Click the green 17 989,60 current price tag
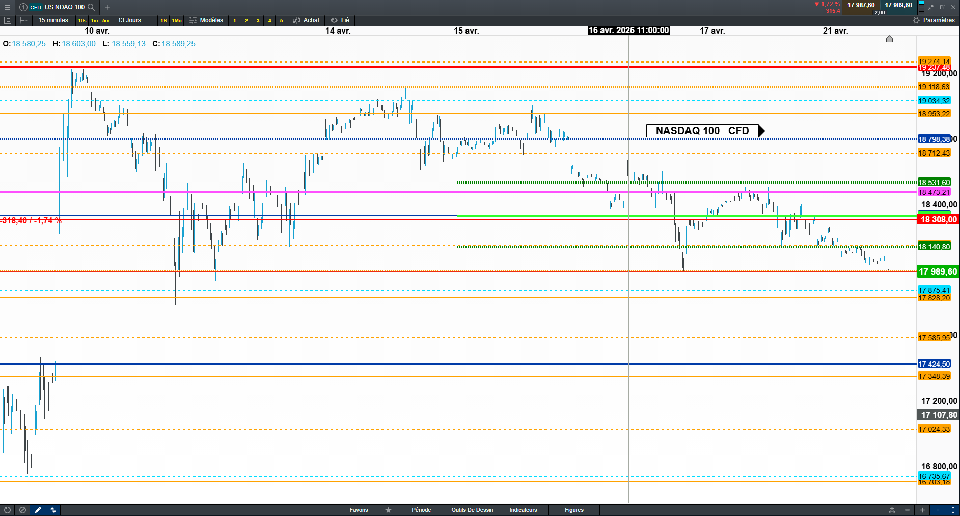The width and height of the screenshot is (960, 516). point(938,271)
